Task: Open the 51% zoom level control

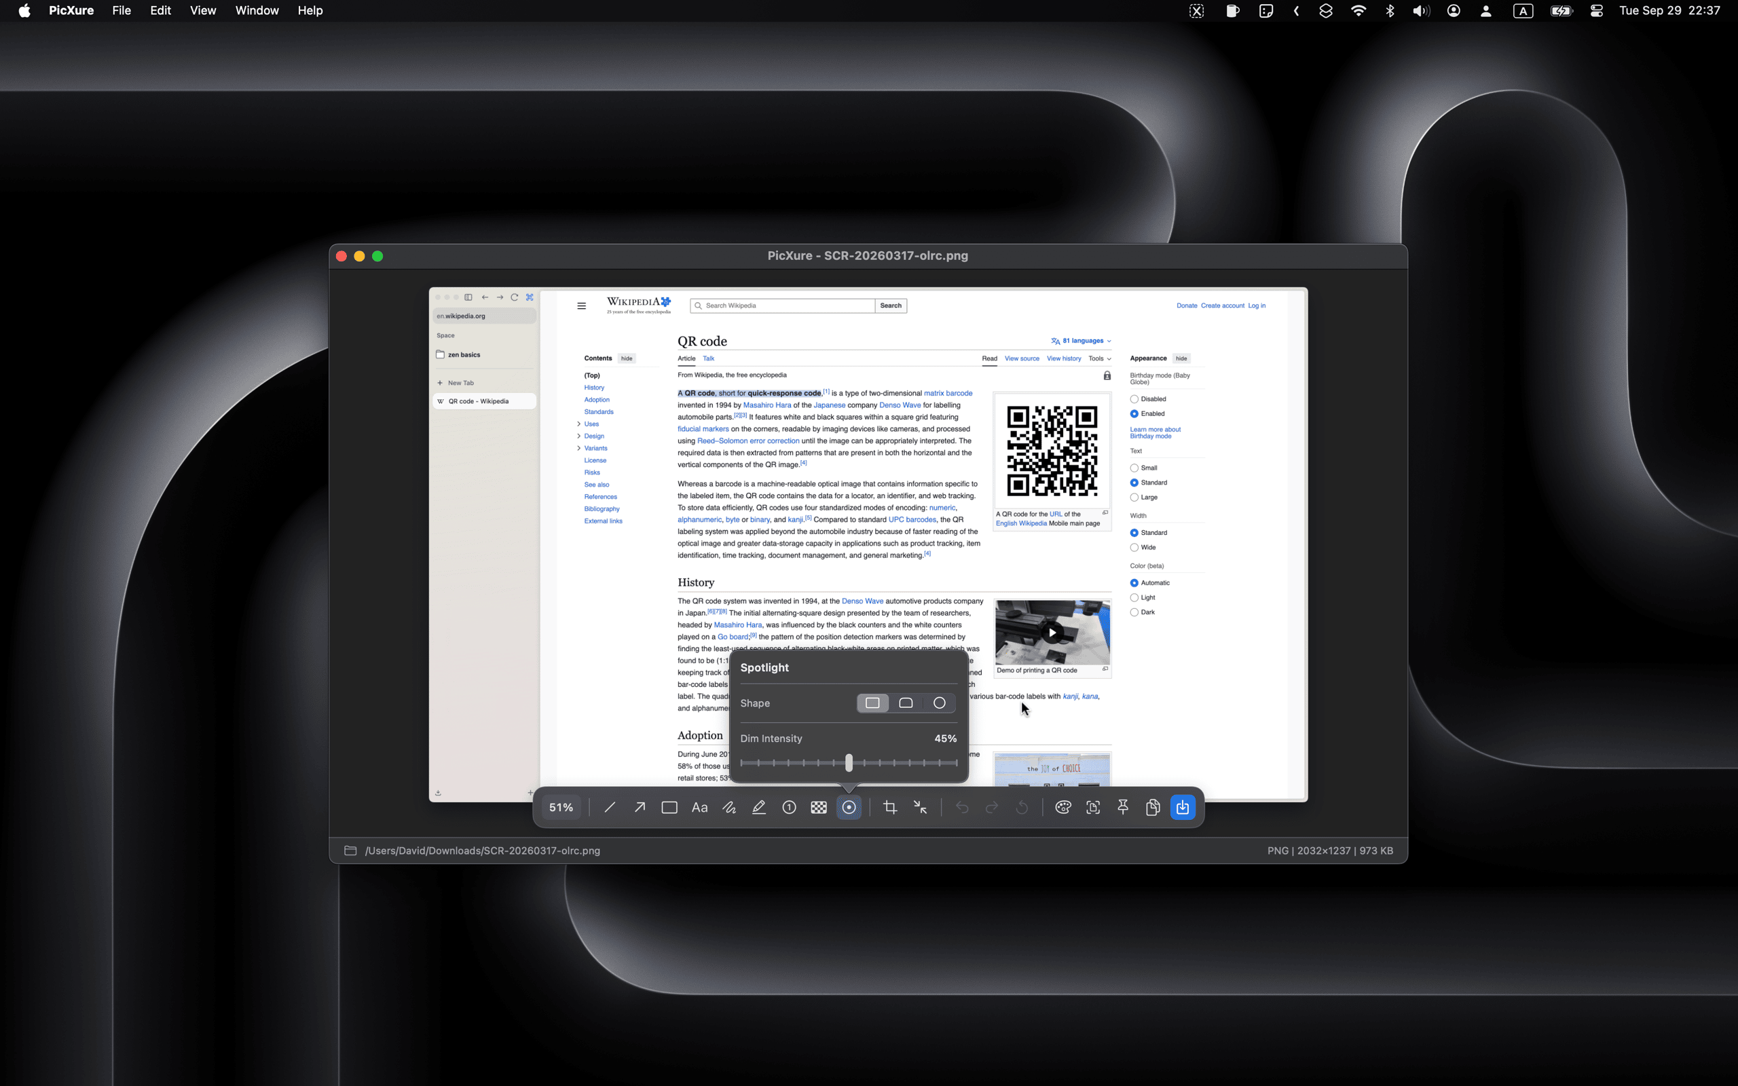Action: tap(561, 807)
